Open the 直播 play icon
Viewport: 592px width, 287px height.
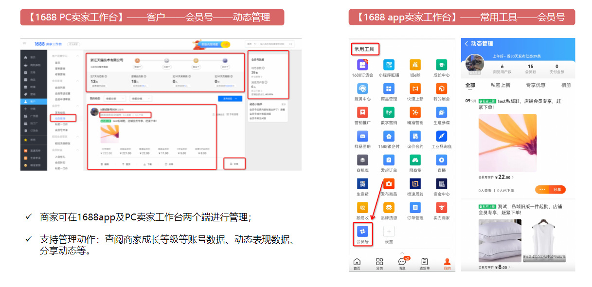tap(442, 160)
